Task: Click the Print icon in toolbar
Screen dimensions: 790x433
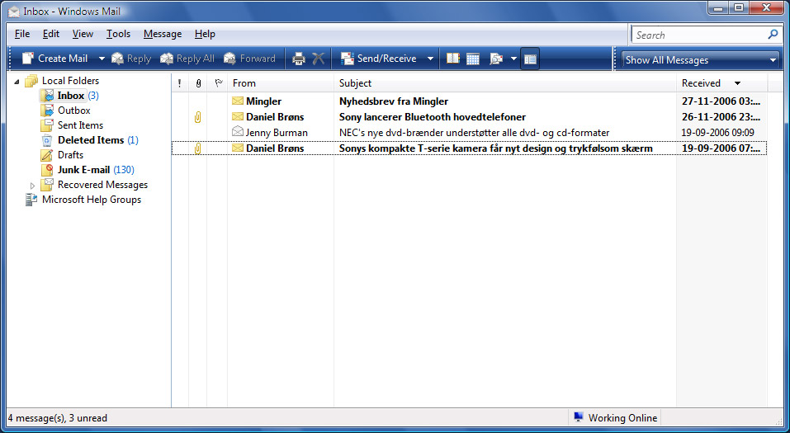Action: click(298, 59)
